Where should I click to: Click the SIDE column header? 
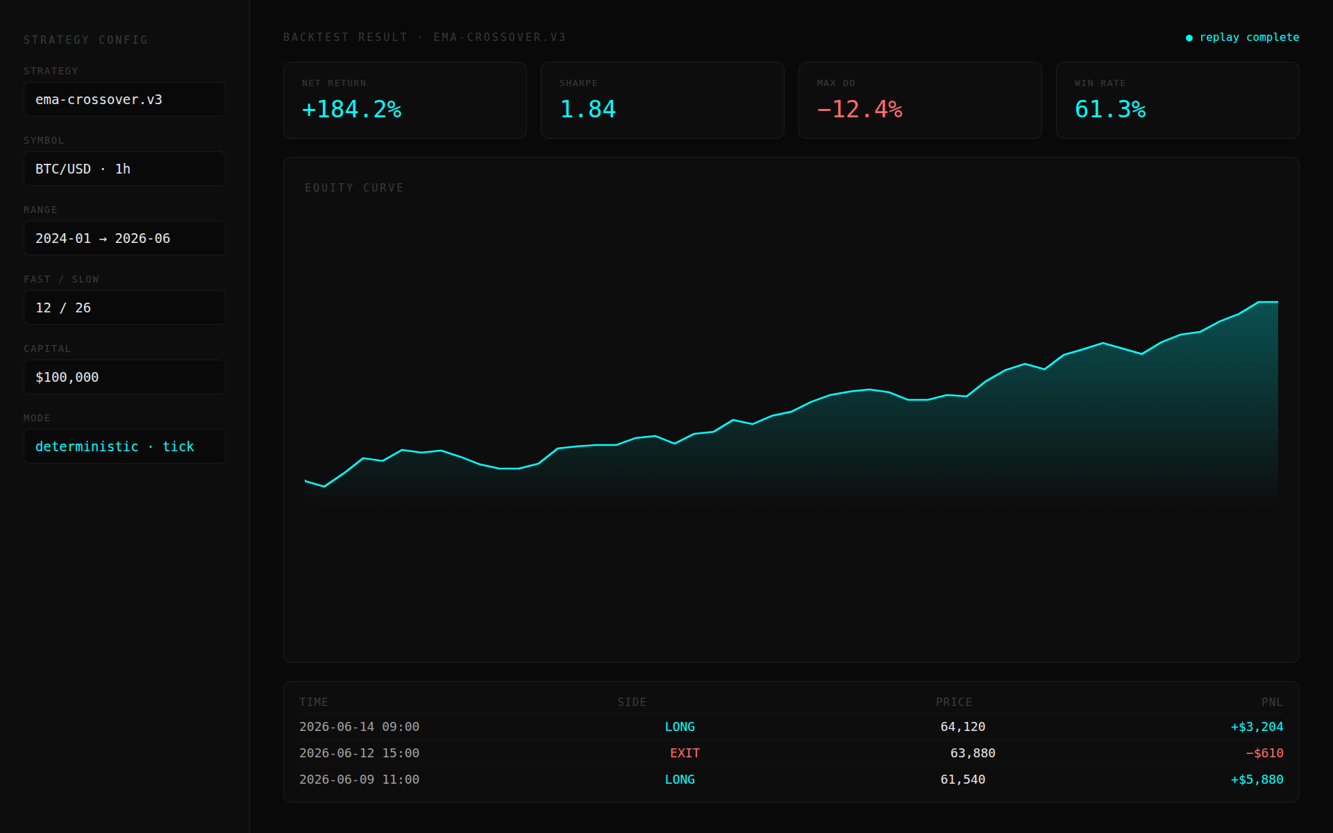pos(632,702)
